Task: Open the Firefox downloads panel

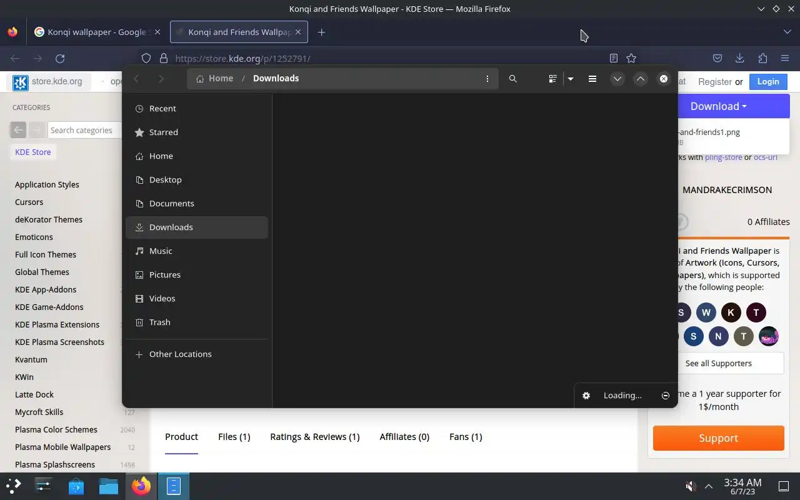Action: pyautogui.click(x=740, y=58)
